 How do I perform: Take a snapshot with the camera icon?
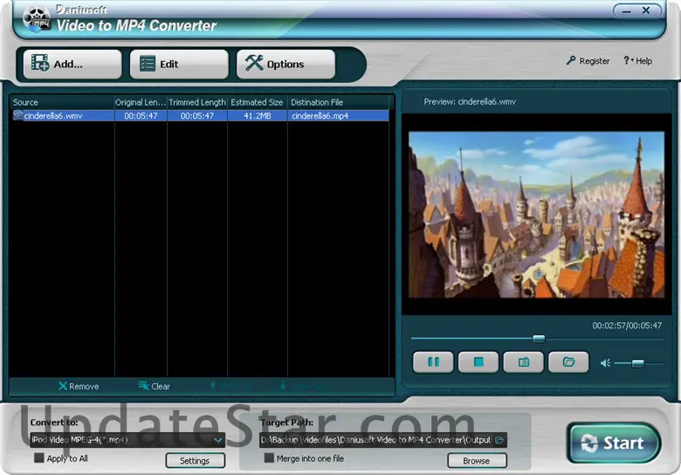(x=524, y=361)
